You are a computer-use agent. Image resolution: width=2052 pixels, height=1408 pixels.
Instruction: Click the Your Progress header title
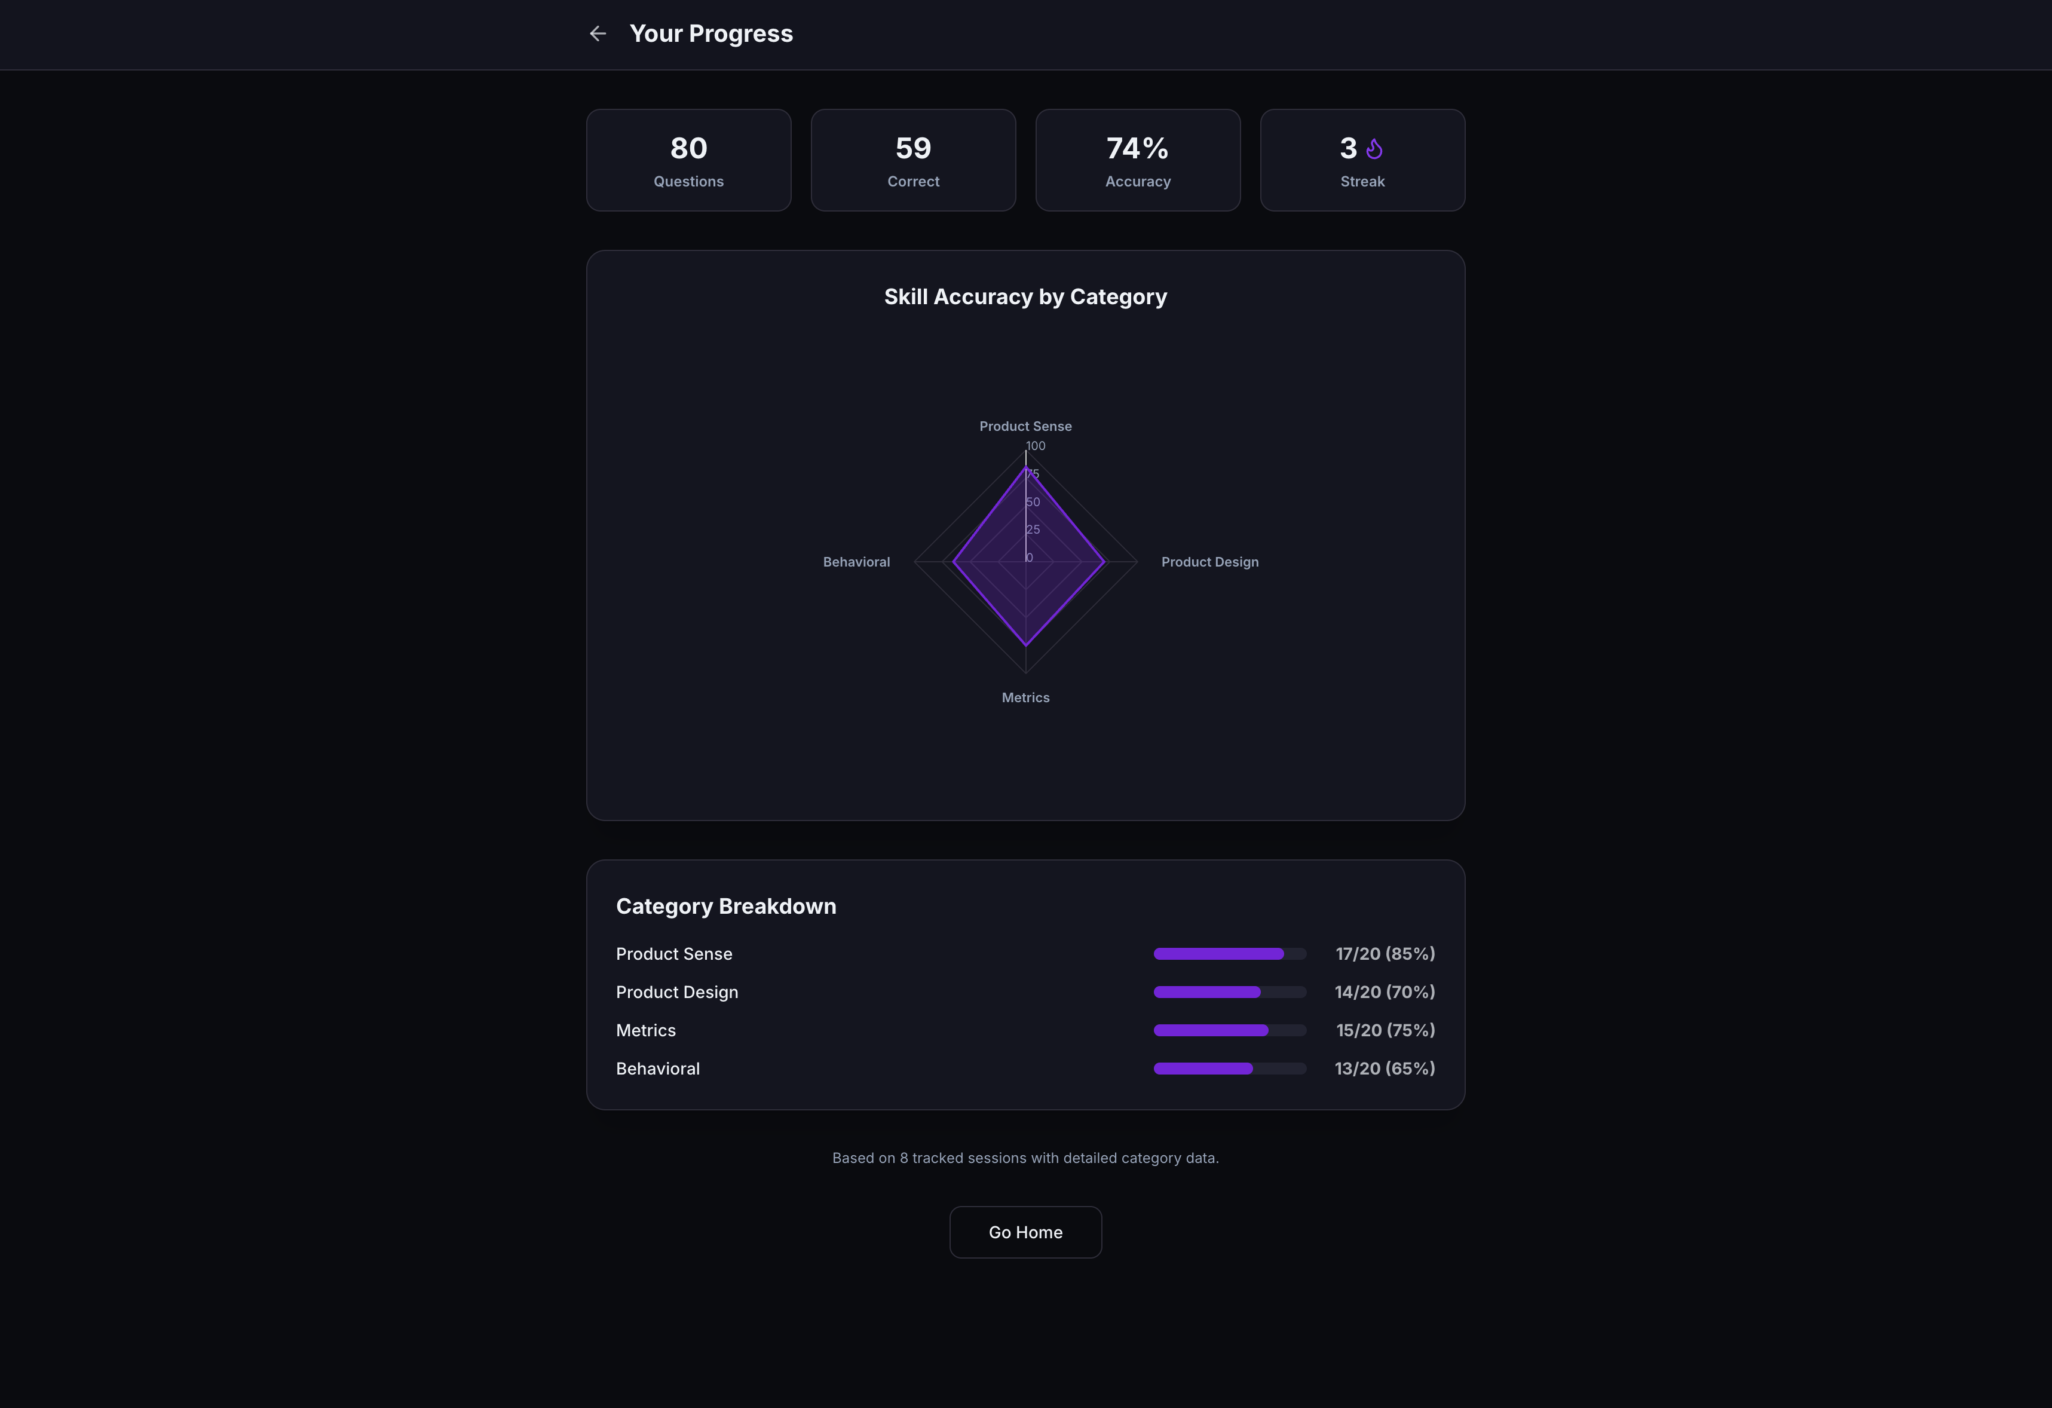710,33
